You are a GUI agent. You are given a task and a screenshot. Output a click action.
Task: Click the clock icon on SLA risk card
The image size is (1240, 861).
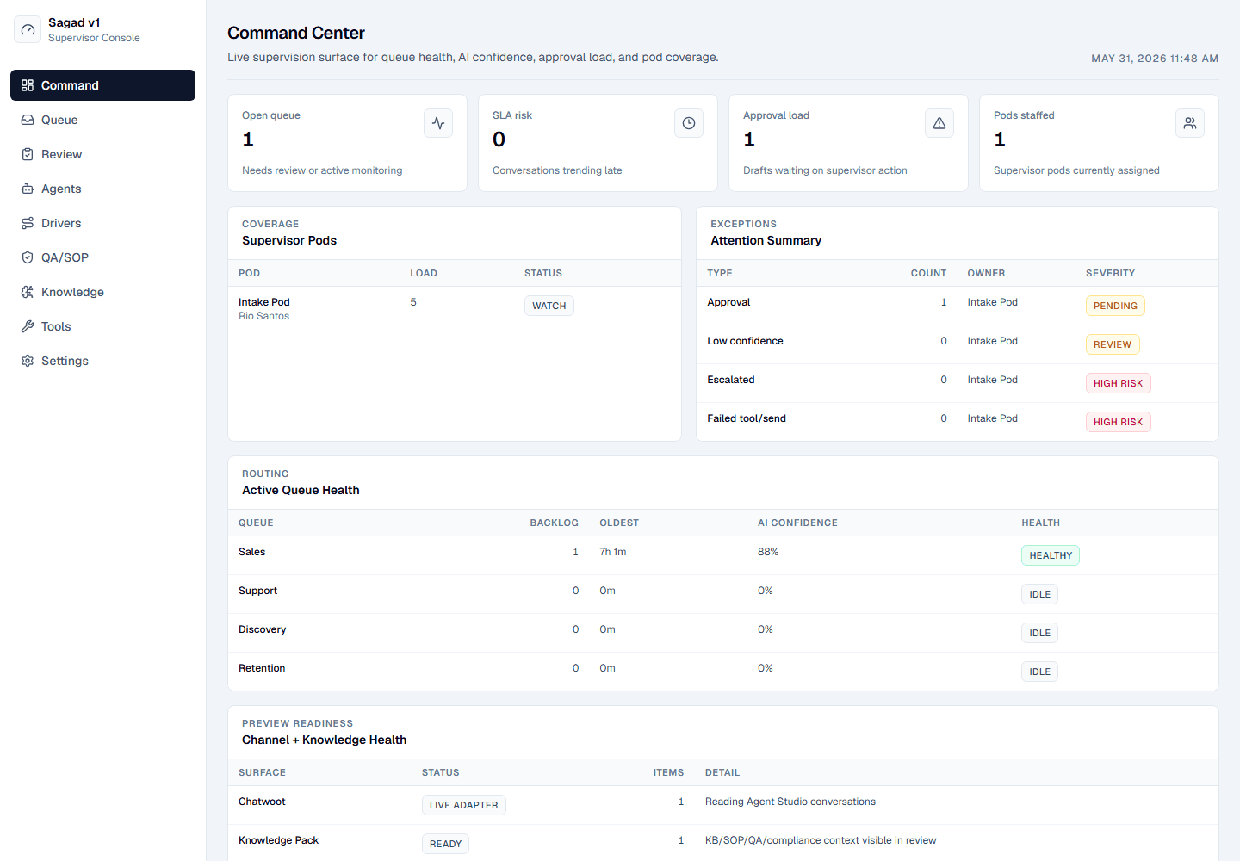pyautogui.click(x=689, y=123)
